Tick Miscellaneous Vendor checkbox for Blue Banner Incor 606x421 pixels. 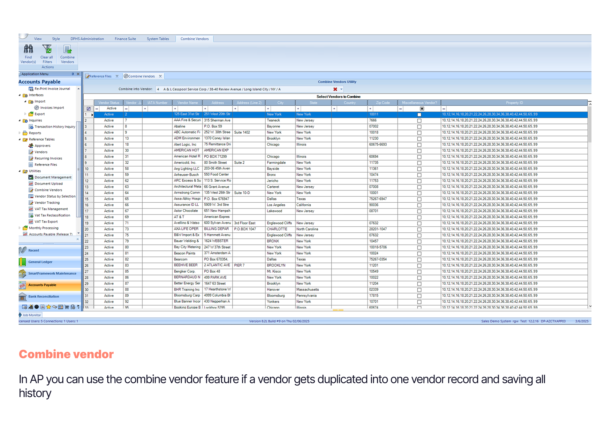click(x=419, y=302)
